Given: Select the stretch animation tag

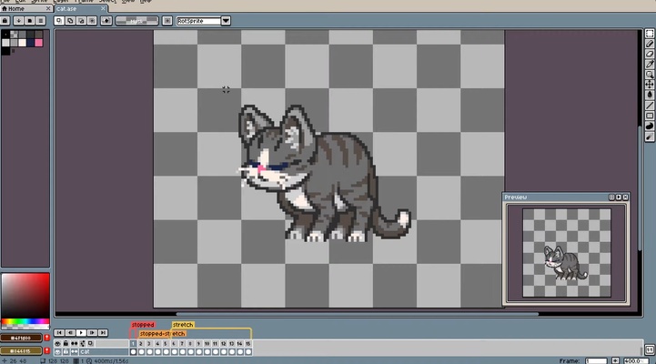Looking at the screenshot, I should [183, 325].
